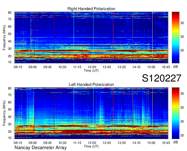Click 20 MHz tick of Left Handed plot

(10, 132)
